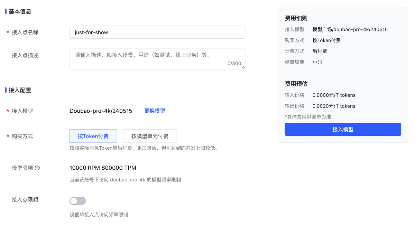This screenshot has width=415, height=235.
Task: Click the doubao-pro-4k rate limit description text
Action: (x=125, y=180)
